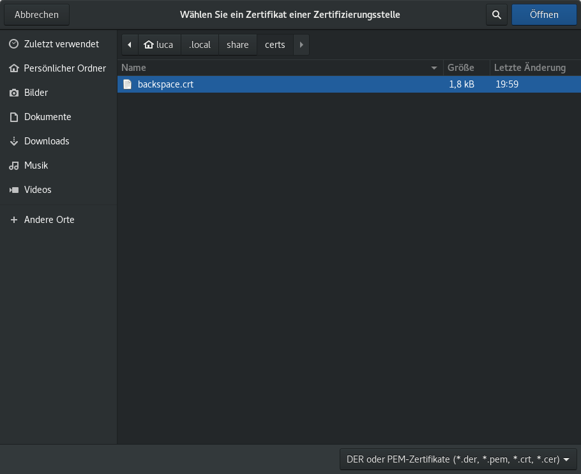Expand the certificate file type filter dropdown
The height and width of the screenshot is (474, 581).
[x=458, y=459]
